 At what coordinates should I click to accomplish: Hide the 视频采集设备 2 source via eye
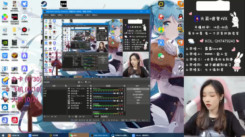point(88,103)
